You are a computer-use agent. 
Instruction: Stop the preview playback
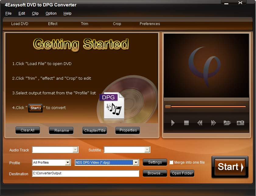coord(186,123)
